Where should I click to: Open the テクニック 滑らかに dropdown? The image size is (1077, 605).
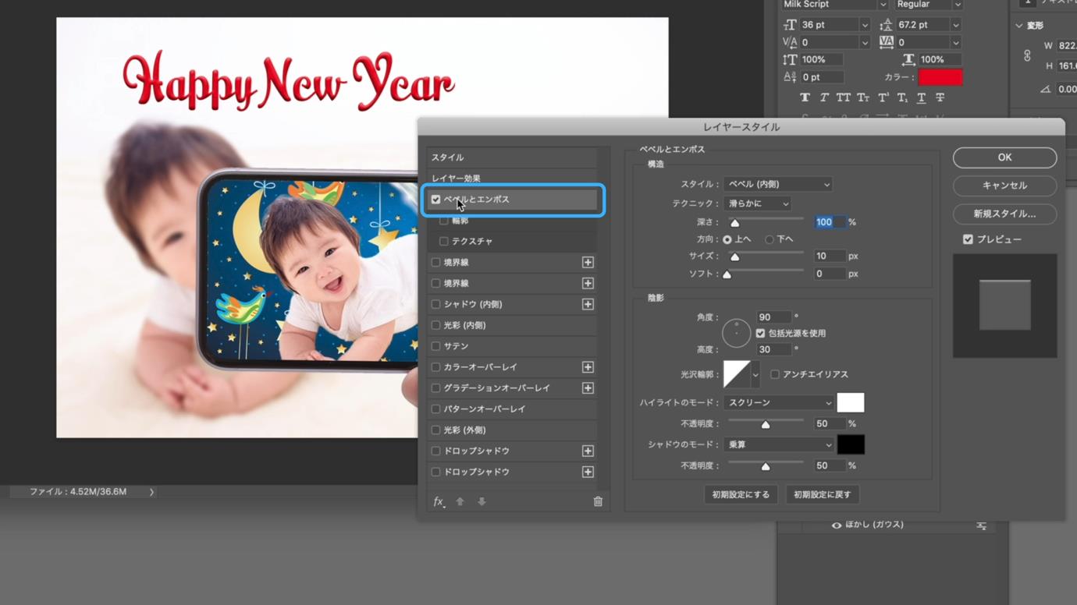click(x=757, y=203)
